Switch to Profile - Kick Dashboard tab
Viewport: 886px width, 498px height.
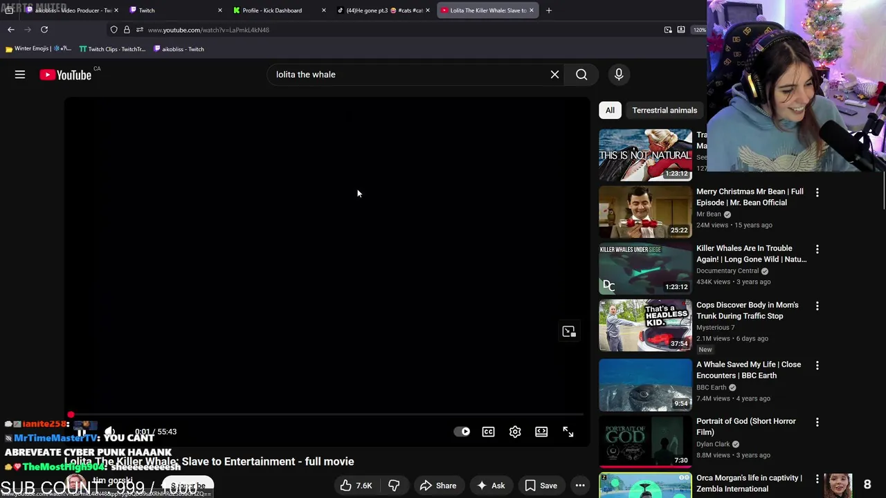(278, 10)
